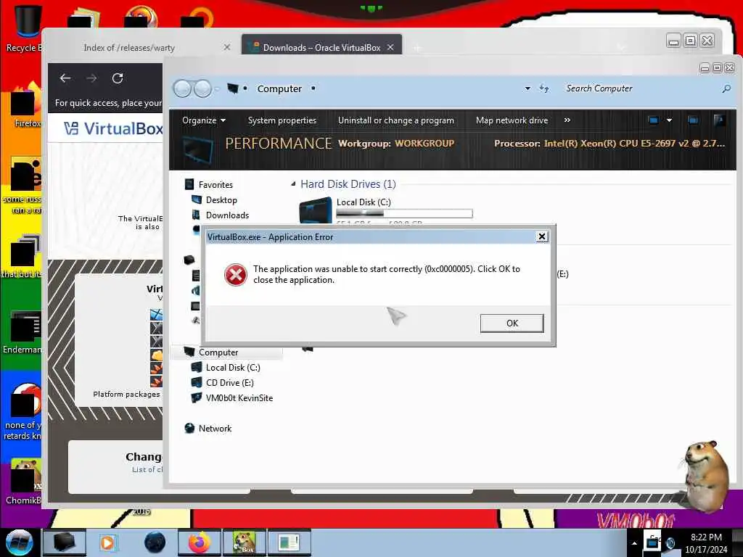Screen dimensions: 743x557
Task: Click the Firefox taskbar icon
Action: coord(199,542)
